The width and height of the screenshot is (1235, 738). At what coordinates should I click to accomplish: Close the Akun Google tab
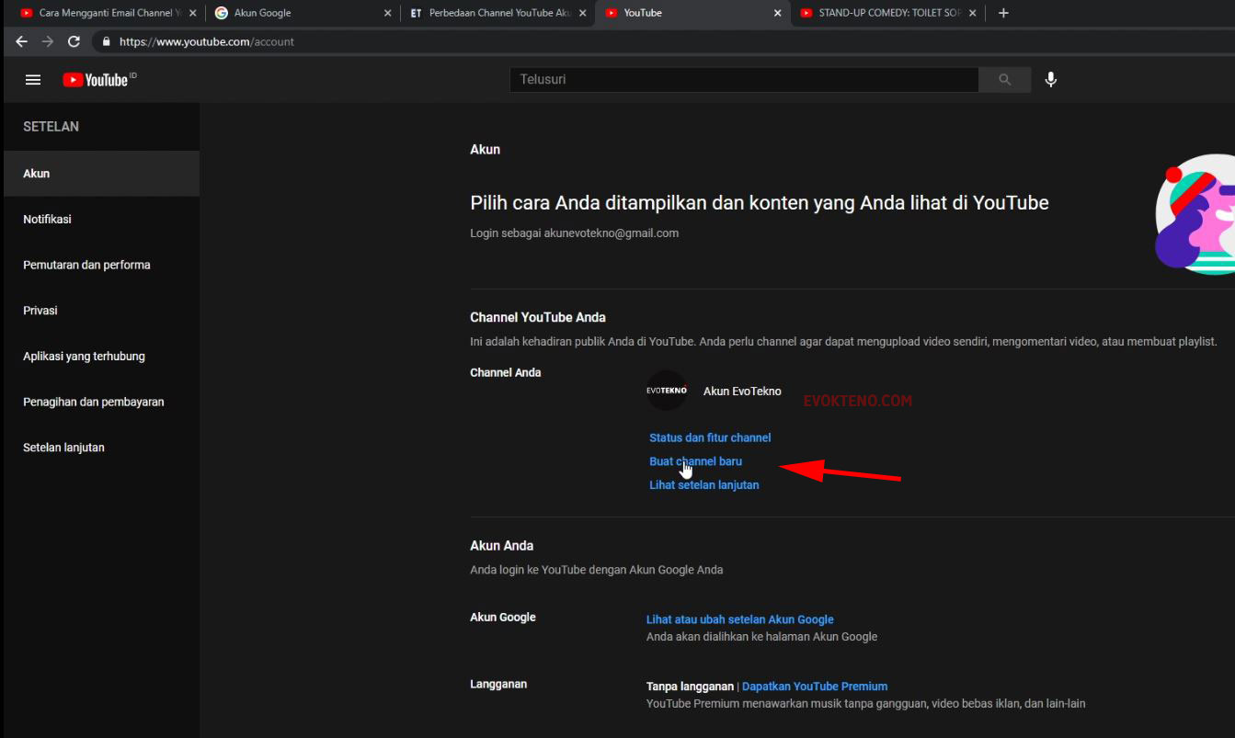387,13
